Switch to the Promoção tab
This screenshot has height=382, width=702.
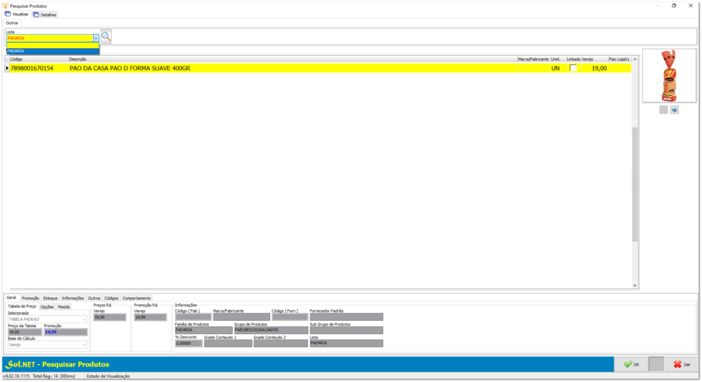tap(30, 298)
